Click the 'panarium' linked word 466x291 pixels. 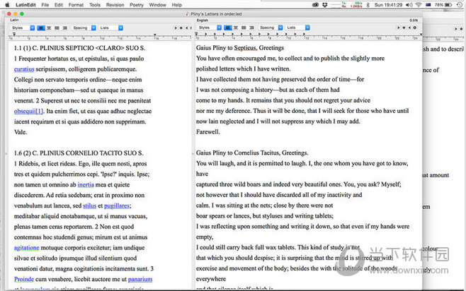pos(140,279)
